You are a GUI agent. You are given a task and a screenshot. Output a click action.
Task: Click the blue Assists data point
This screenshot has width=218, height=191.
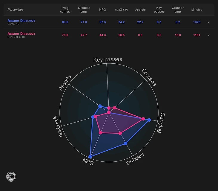100,106
